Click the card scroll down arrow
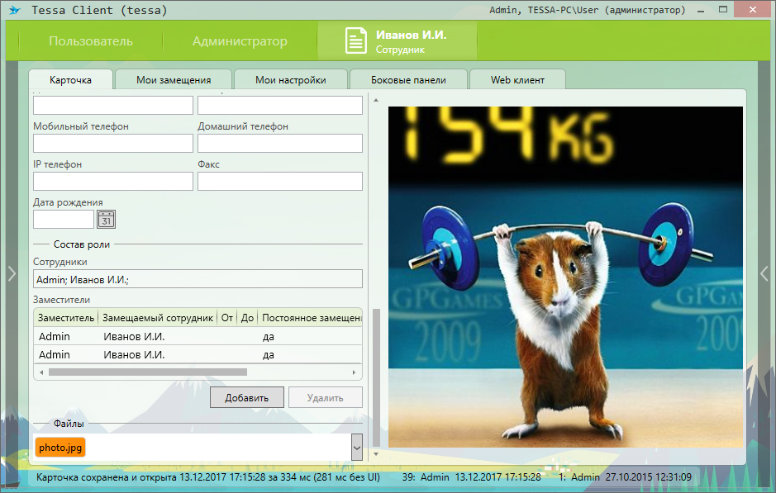Image resolution: width=776 pixels, height=493 pixels. tap(376, 454)
